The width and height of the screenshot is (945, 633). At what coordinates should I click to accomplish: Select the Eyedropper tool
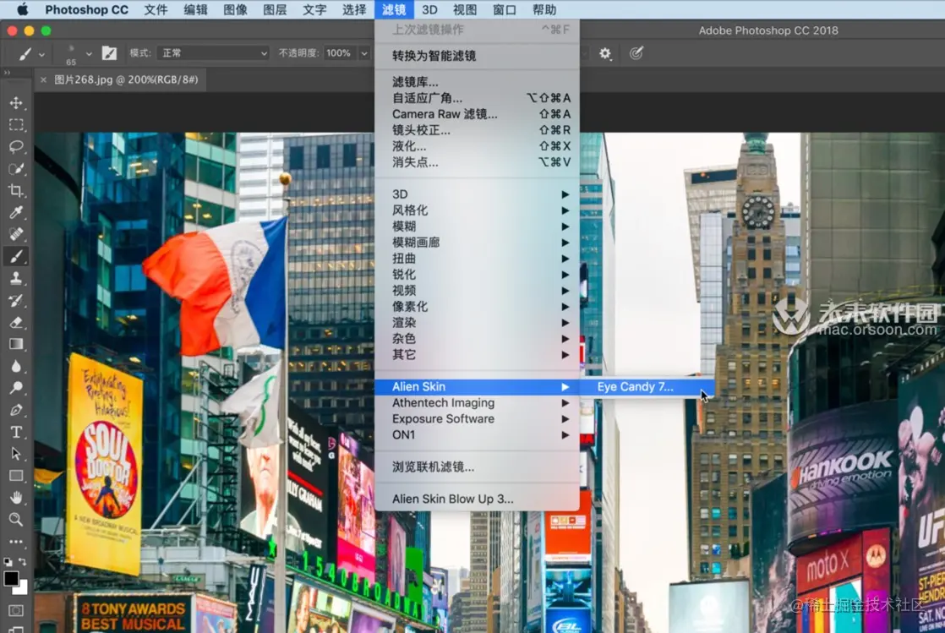(x=16, y=212)
